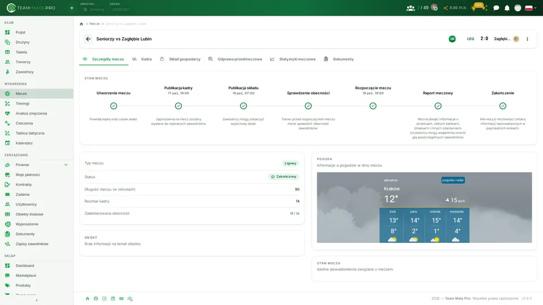Open Wyposażenie icon in sidebar
543x305 pixels.
point(7,224)
